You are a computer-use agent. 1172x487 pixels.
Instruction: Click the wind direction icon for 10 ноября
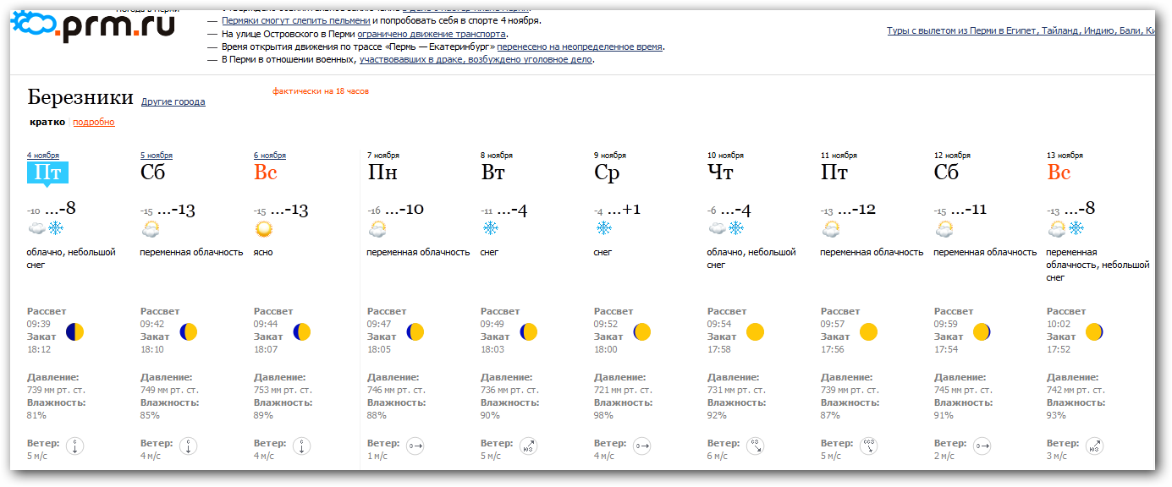click(x=755, y=446)
